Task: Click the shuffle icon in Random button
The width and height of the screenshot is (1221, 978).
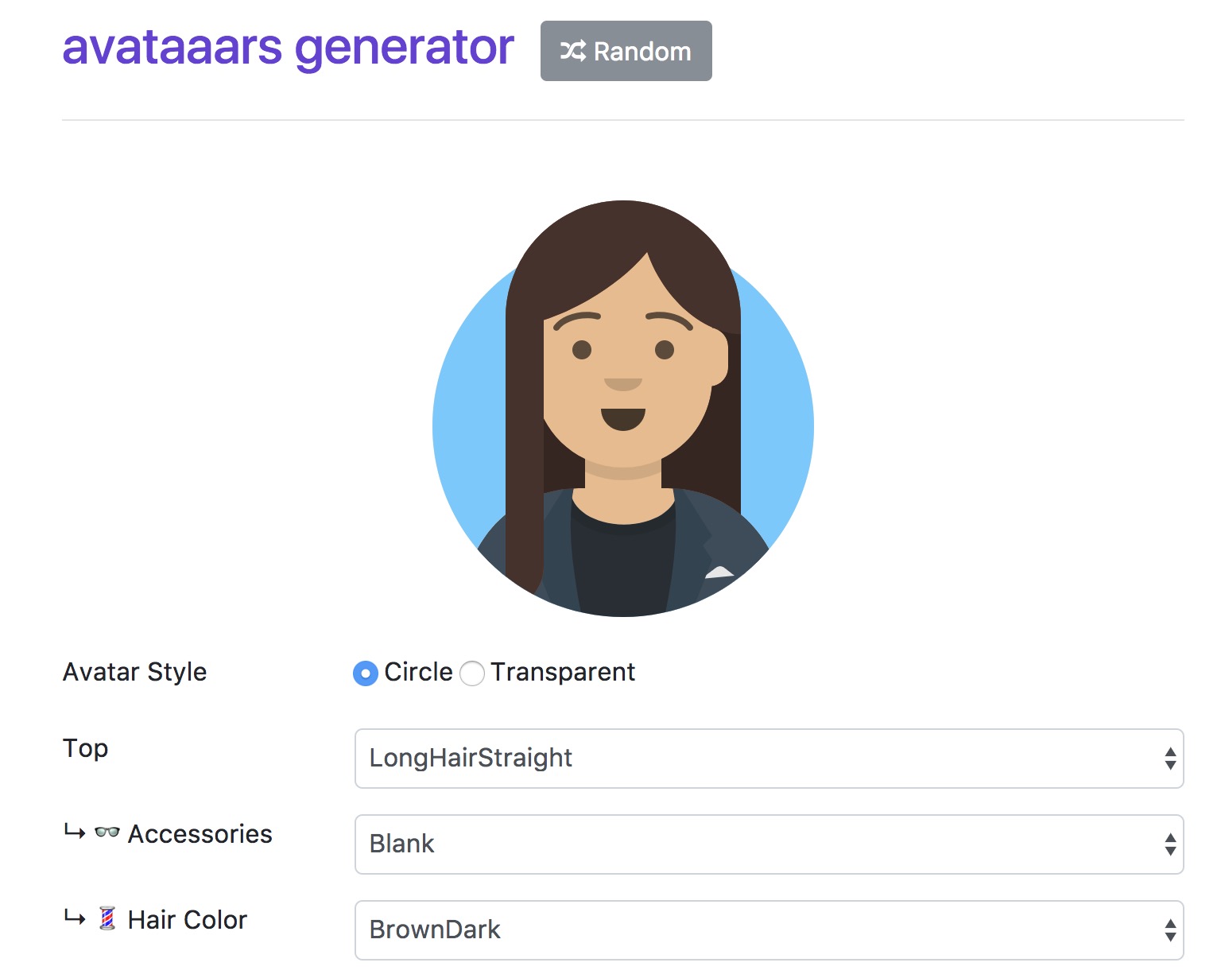Action: coord(572,52)
